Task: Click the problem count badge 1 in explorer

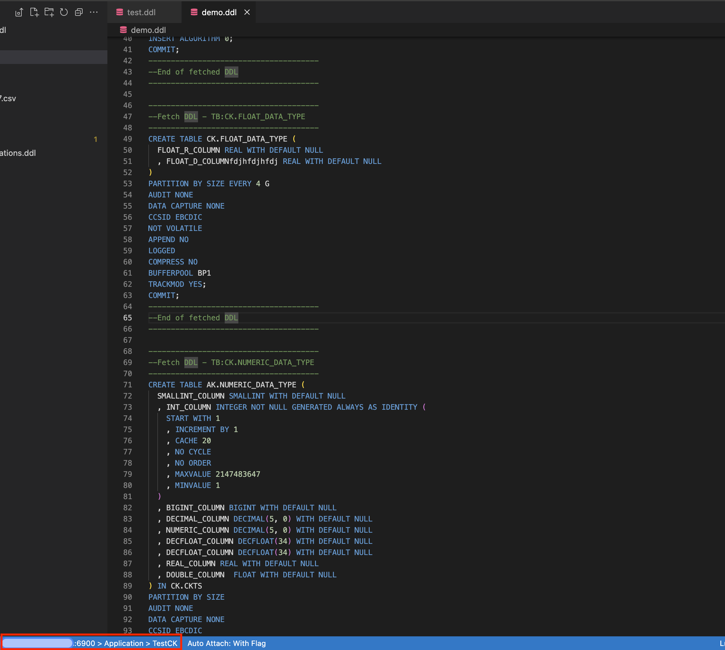Action: point(95,139)
